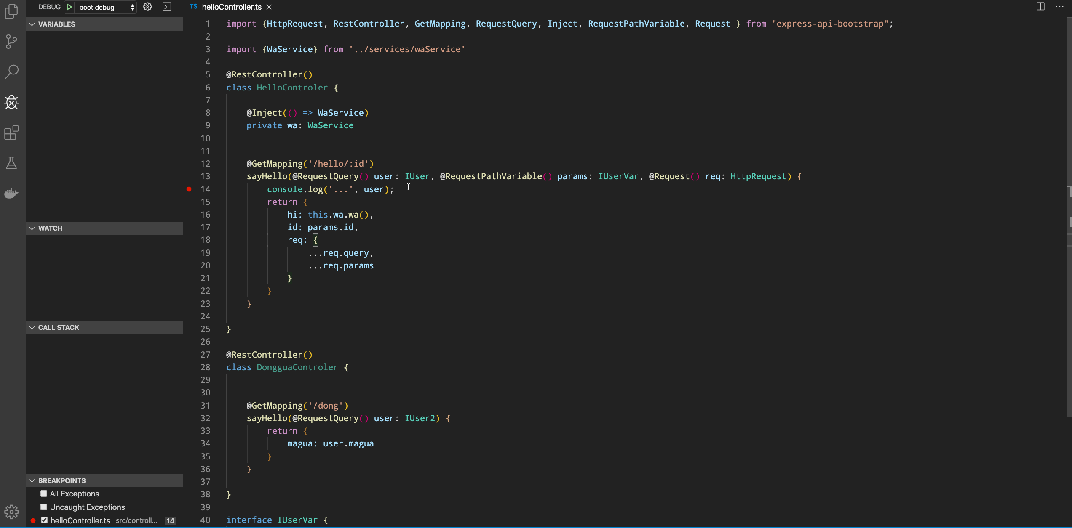Click the HttpRequest type on line 13
The image size is (1072, 528).
(758, 176)
